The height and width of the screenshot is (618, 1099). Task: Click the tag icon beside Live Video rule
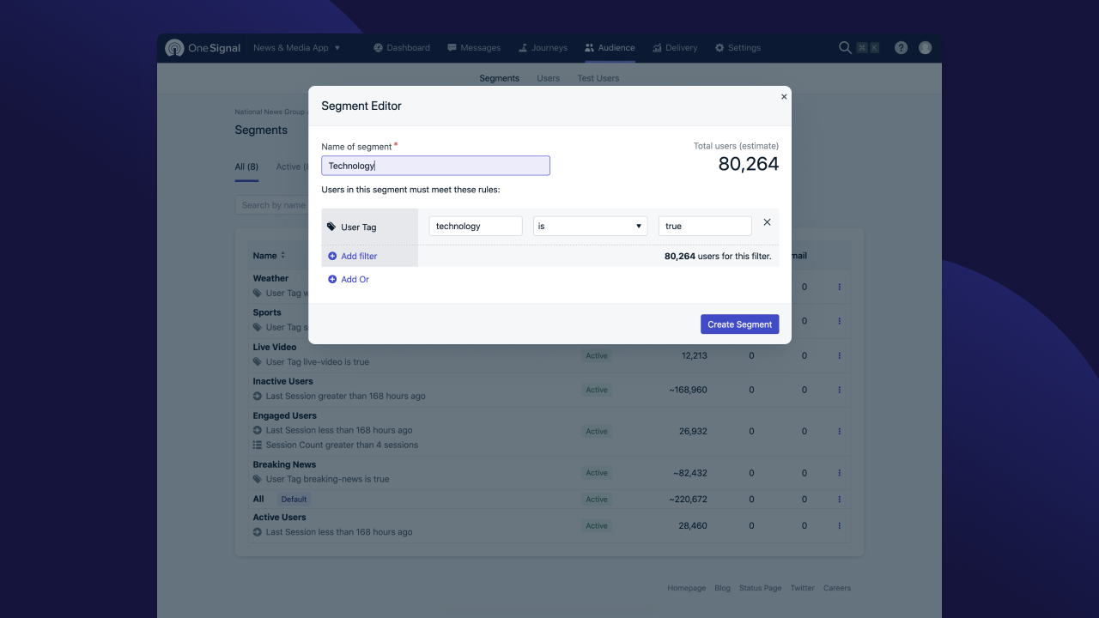(258, 362)
